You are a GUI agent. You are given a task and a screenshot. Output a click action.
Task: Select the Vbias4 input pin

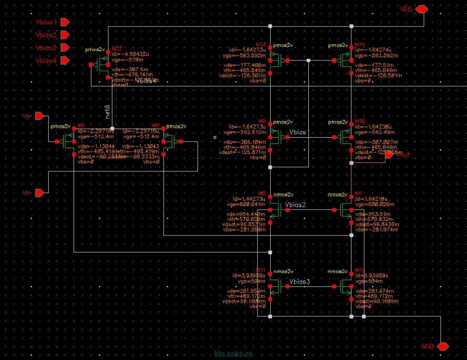pos(65,60)
